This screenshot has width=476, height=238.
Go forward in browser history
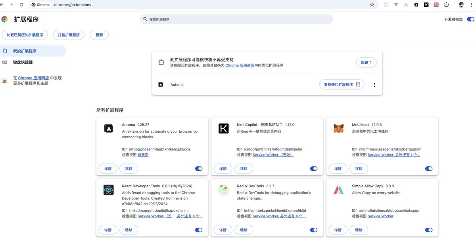pos(11,5)
